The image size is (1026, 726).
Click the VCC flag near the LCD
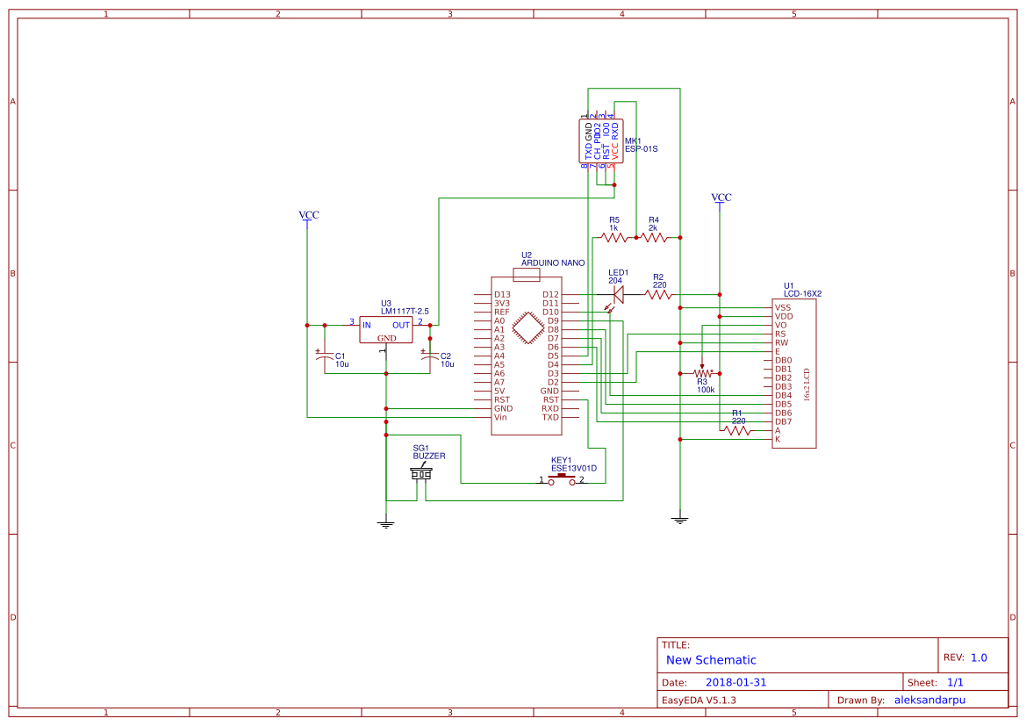pyautogui.click(x=720, y=200)
